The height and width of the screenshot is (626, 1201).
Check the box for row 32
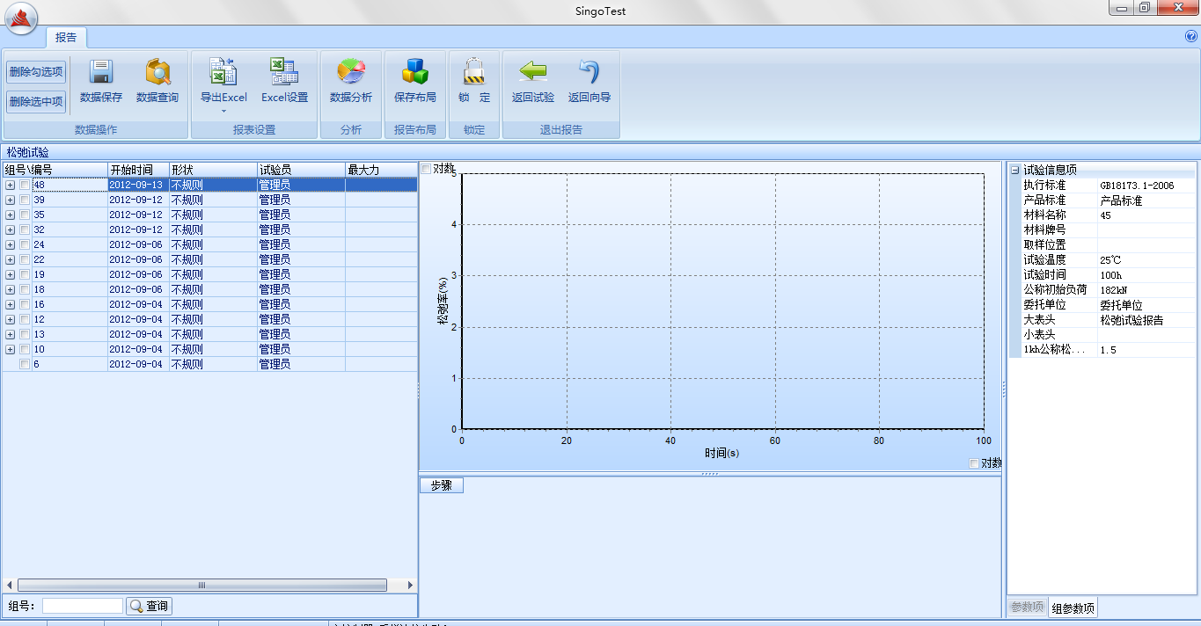tap(25, 229)
